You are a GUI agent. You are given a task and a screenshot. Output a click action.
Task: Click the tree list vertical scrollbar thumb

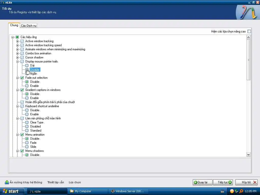pyautogui.click(x=248, y=60)
